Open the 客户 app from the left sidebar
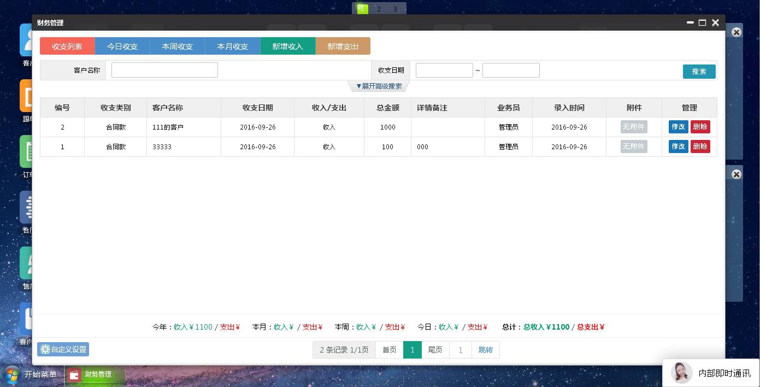The image size is (760, 387). coord(26,40)
